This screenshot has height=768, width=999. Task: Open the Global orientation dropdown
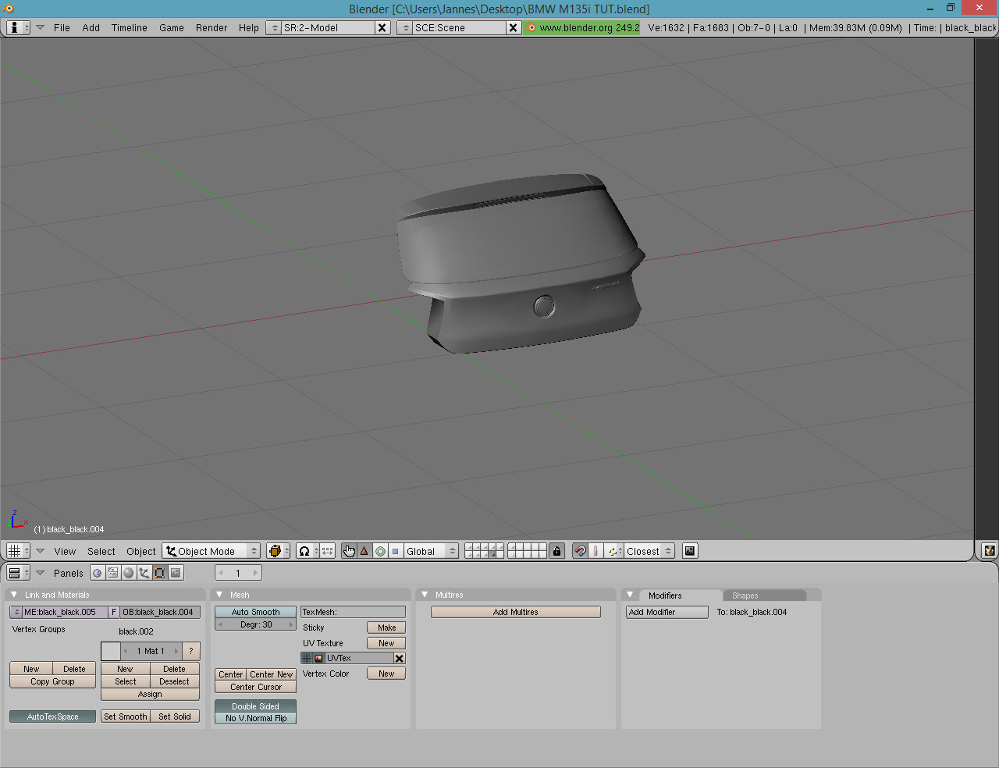pyautogui.click(x=431, y=551)
